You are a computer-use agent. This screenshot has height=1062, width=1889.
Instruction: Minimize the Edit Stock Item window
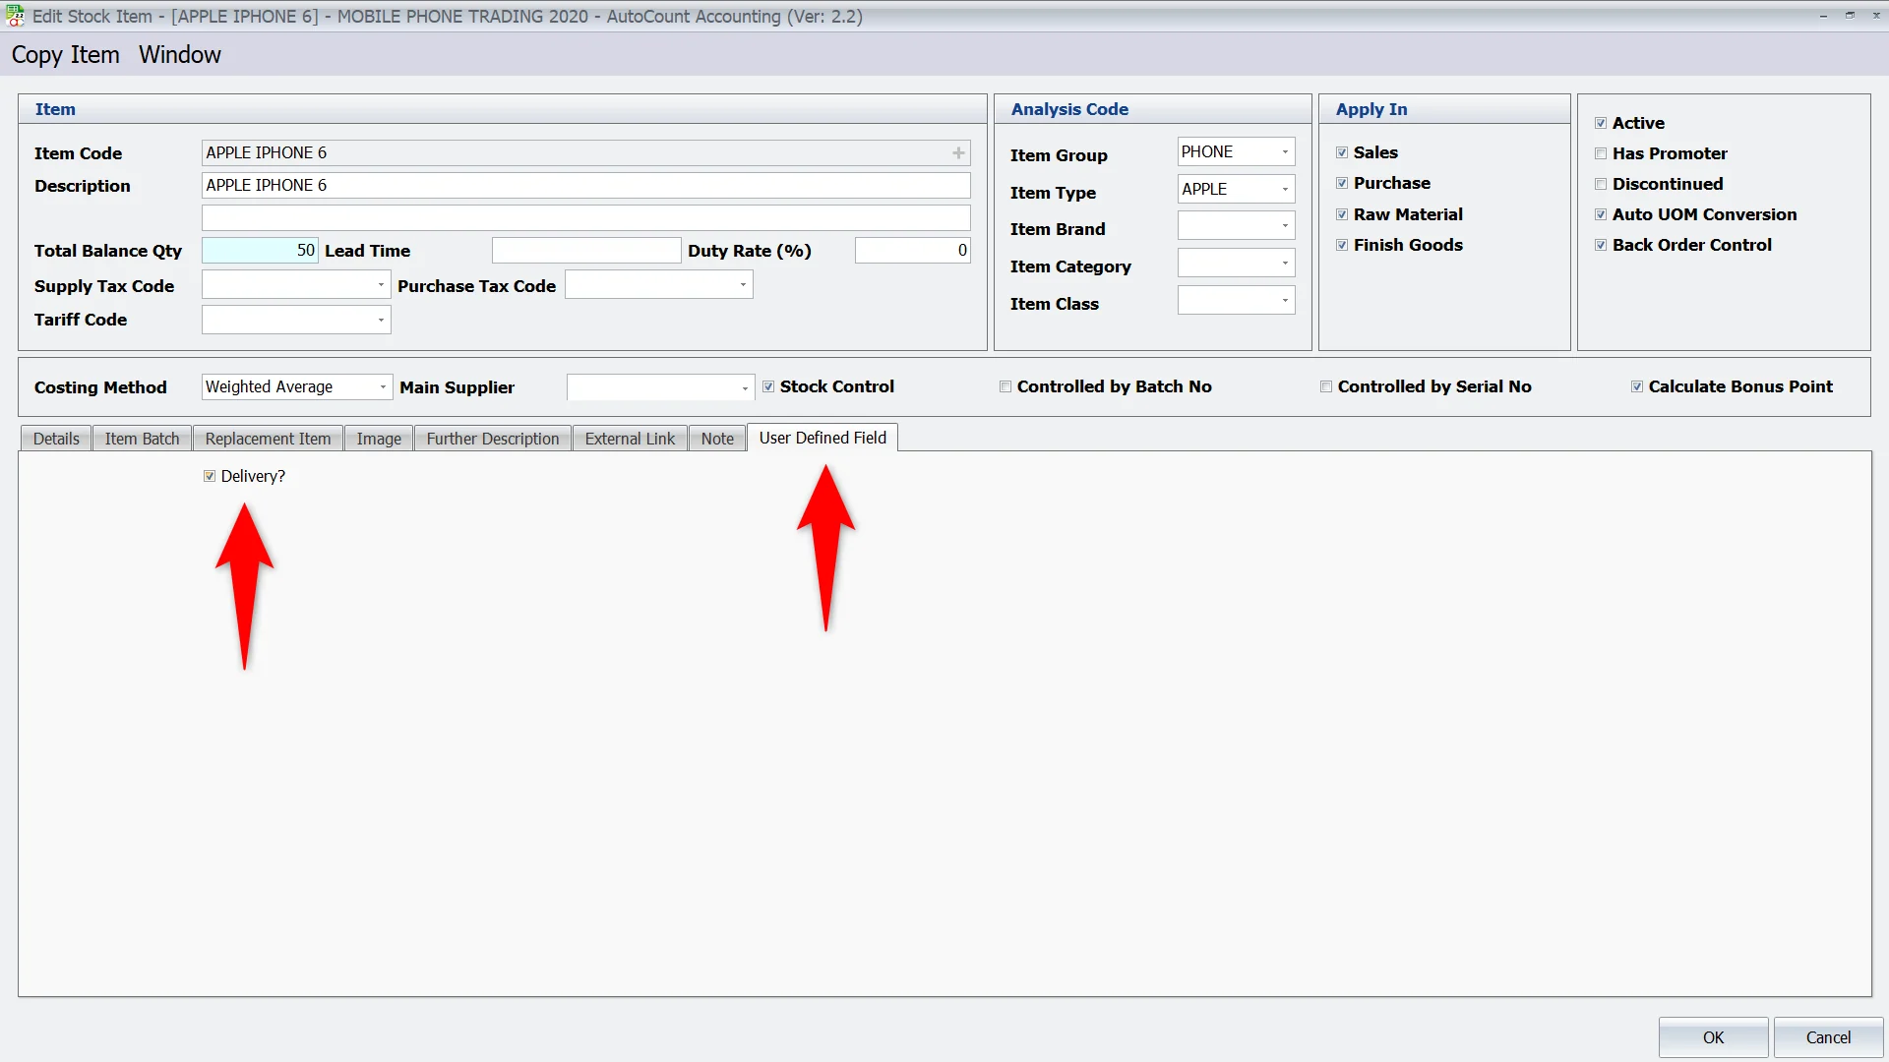click(1823, 16)
